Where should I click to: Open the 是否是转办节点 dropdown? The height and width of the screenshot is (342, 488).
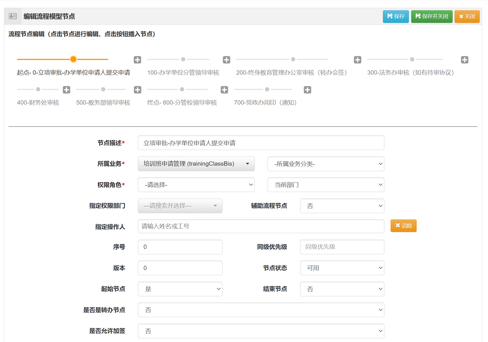tap(261, 310)
